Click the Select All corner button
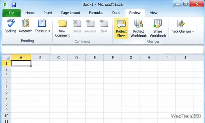Viewport: 205px width, 123px height. point(7,57)
